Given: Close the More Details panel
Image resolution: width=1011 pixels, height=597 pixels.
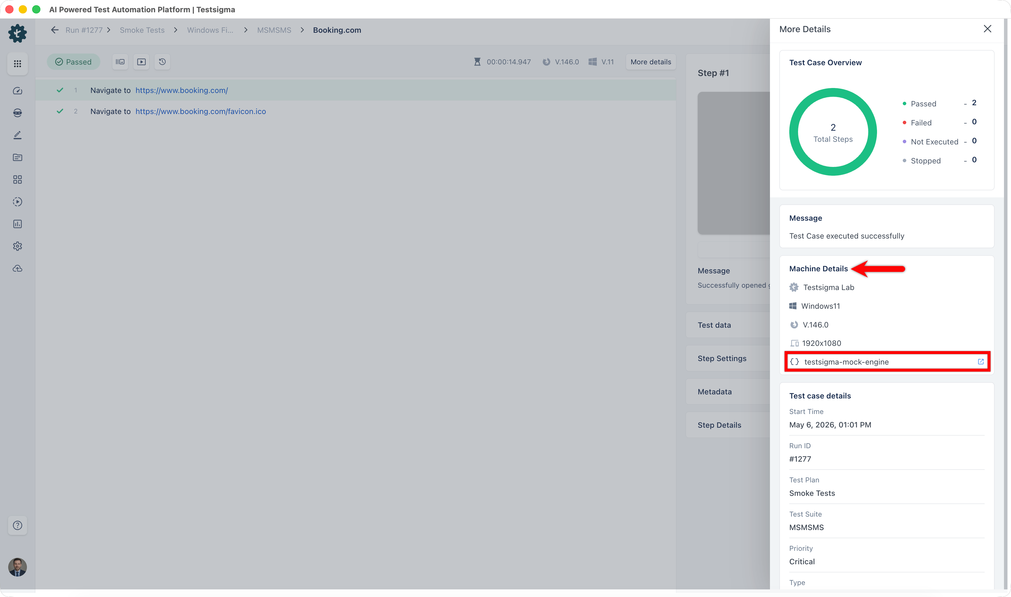Looking at the screenshot, I should (987, 29).
